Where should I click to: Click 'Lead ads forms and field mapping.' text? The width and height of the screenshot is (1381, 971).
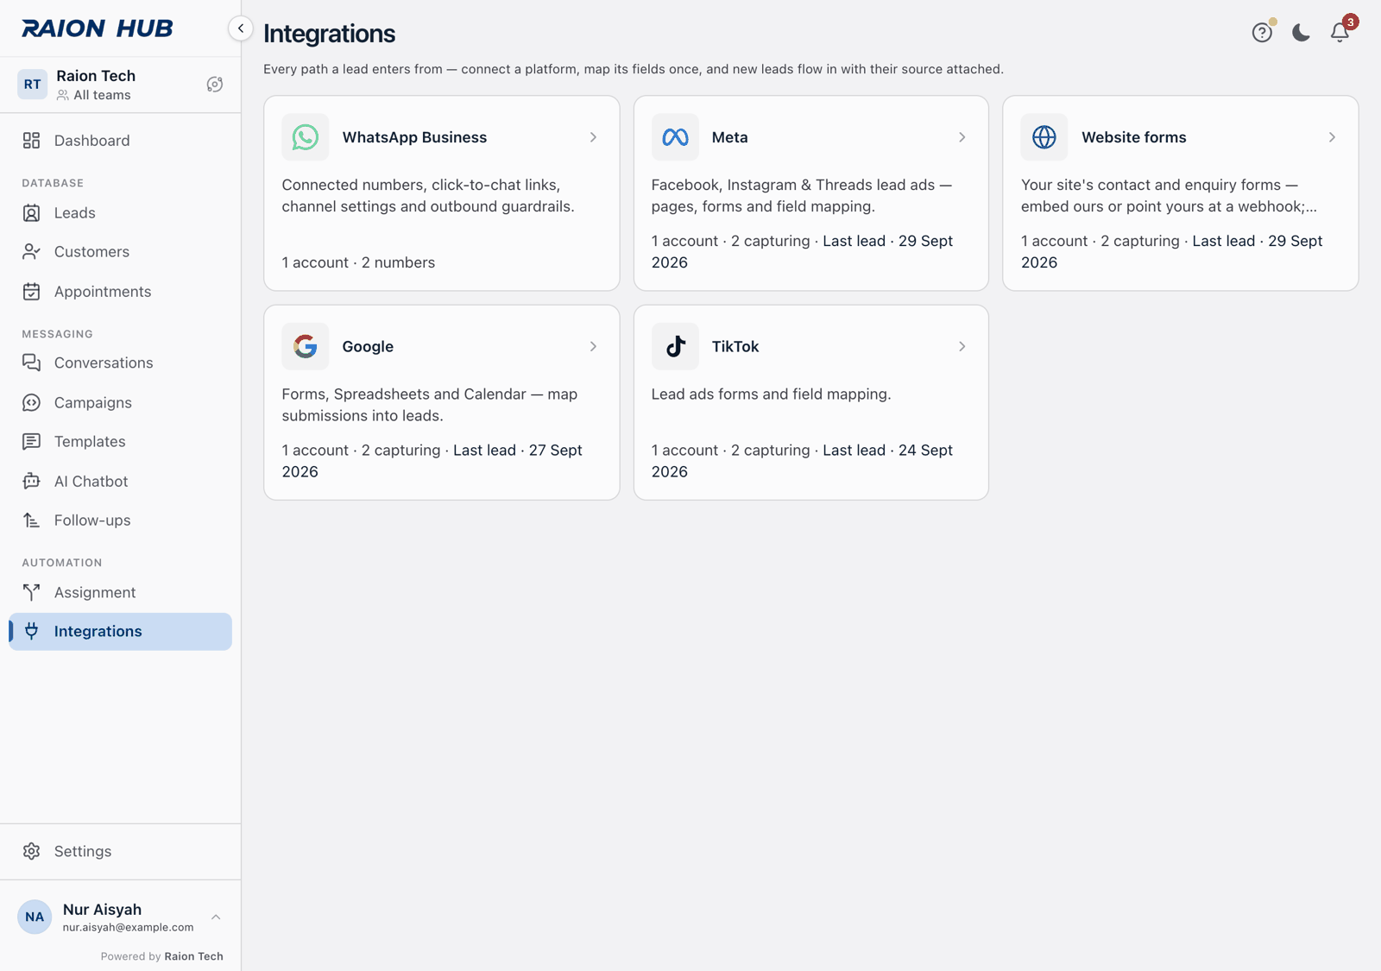pyautogui.click(x=771, y=394)
